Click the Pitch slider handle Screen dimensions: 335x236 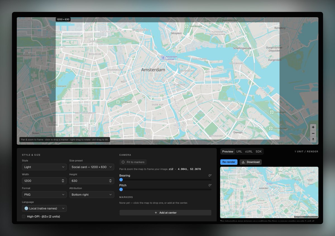pos(121,190)
